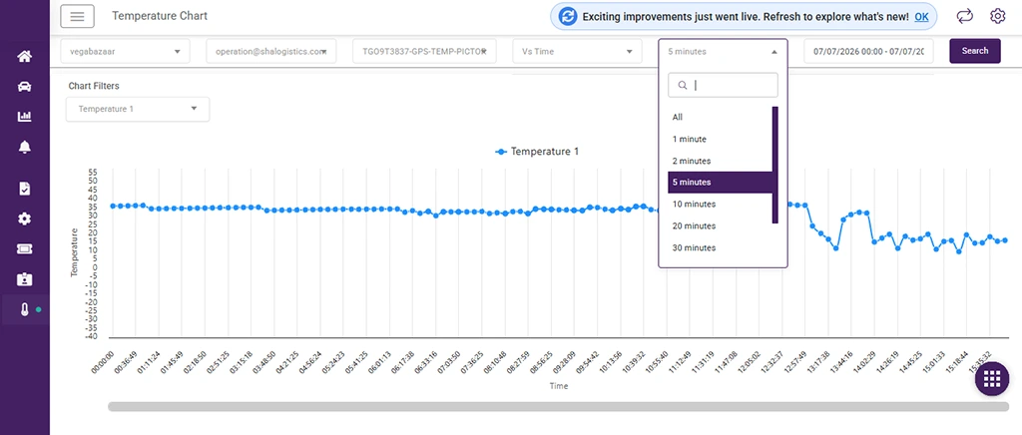Open the hamburger menu button
Image resolution: width=1022 pixels, height=435 pixels.
click(78, 16)
